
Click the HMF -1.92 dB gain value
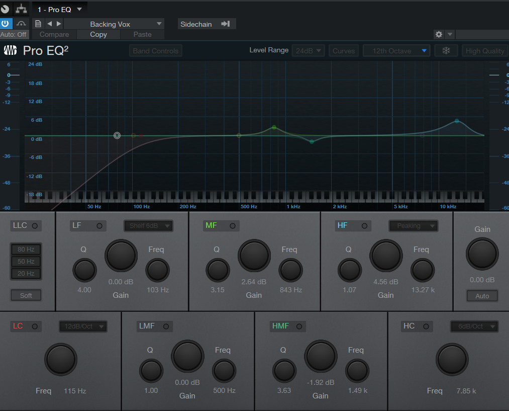[x=321, y=382]
